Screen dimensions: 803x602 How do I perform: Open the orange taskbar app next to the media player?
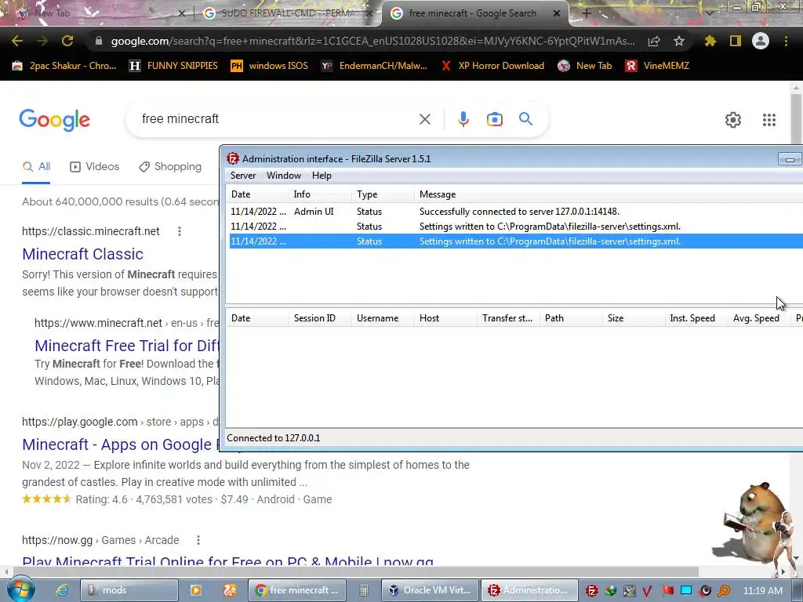pyautogui.click(x=230, y=590)
